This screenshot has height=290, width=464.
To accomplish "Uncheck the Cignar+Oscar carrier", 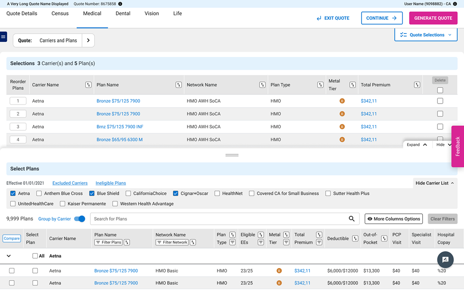I will pos(176,193).
